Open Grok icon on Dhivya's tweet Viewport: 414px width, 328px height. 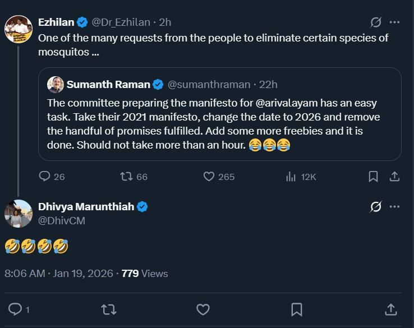[376, 207]
